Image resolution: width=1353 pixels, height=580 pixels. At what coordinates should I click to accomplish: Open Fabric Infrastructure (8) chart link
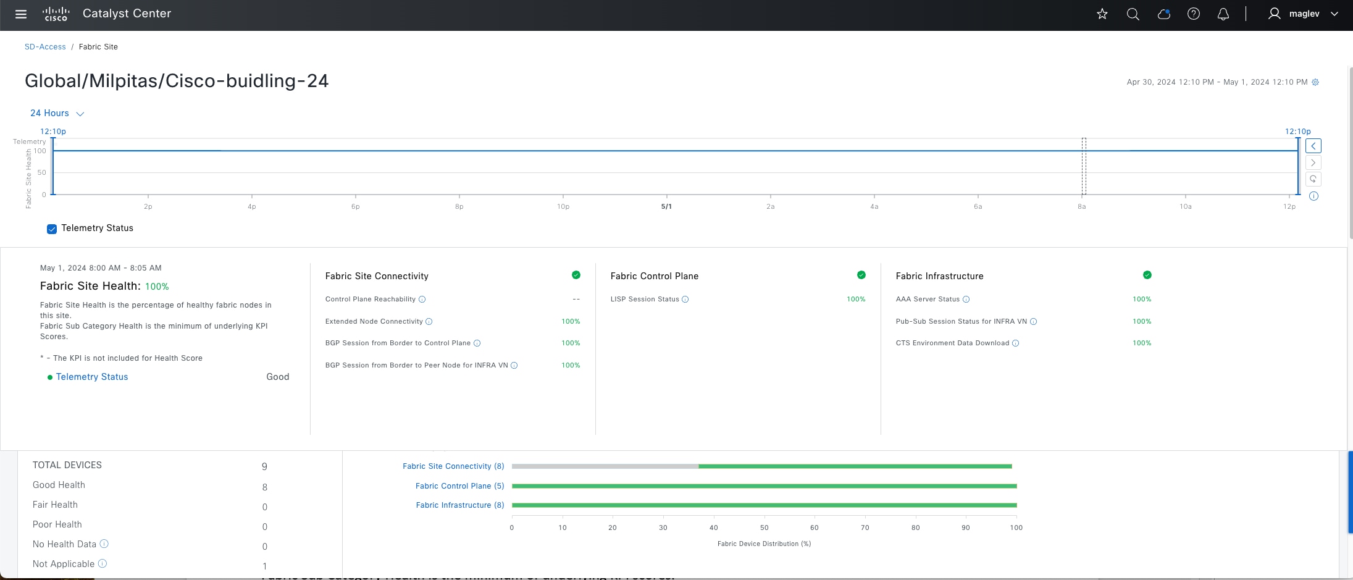click(460, 505)
